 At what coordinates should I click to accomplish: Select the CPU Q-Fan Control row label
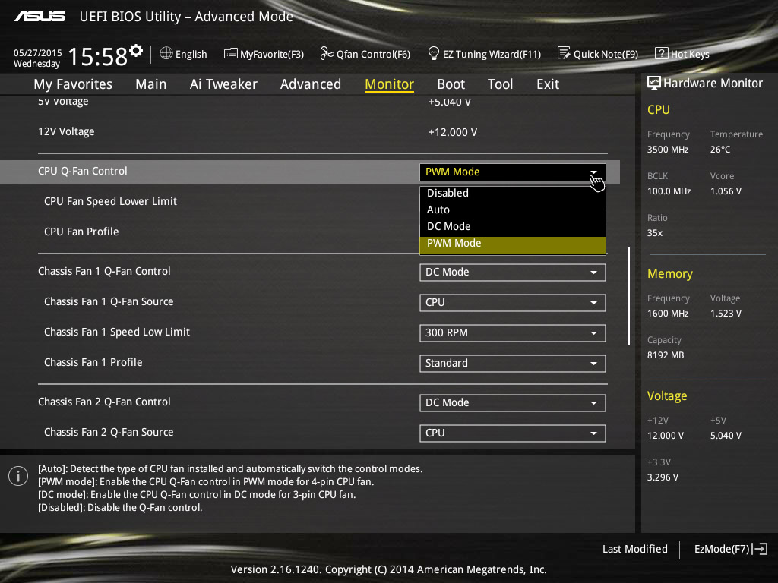click(82, 171)
